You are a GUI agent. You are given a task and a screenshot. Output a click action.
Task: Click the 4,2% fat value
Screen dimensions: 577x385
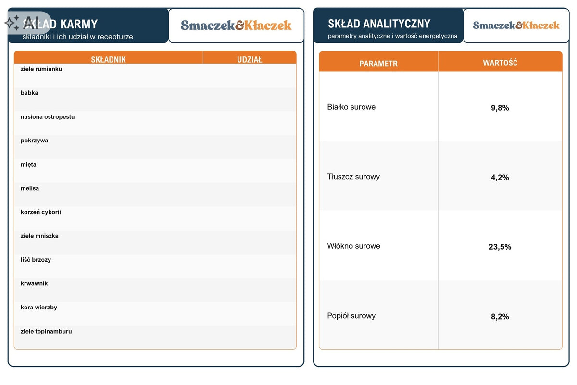[500, 178]
